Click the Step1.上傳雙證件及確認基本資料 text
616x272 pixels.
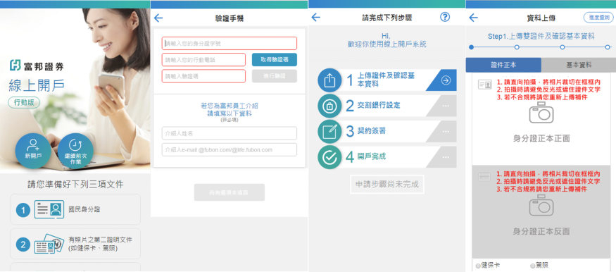point(541,36)
